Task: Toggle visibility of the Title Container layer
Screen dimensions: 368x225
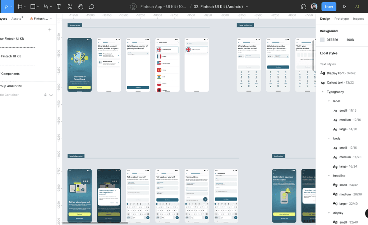Action: click(x=50, y=95)
